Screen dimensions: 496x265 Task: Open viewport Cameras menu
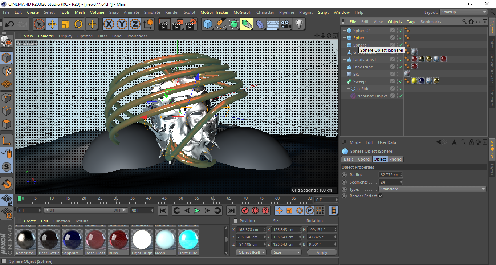pyautogui.click(x=46, y=36)
